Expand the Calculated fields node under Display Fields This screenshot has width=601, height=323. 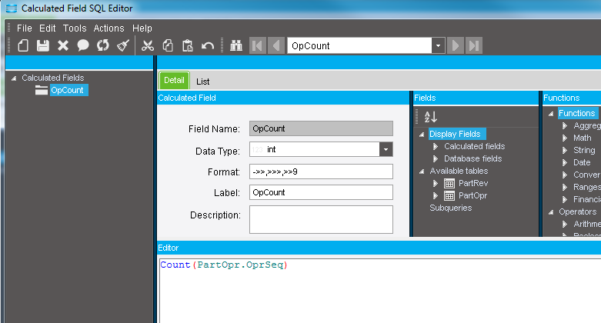point(436,146)
